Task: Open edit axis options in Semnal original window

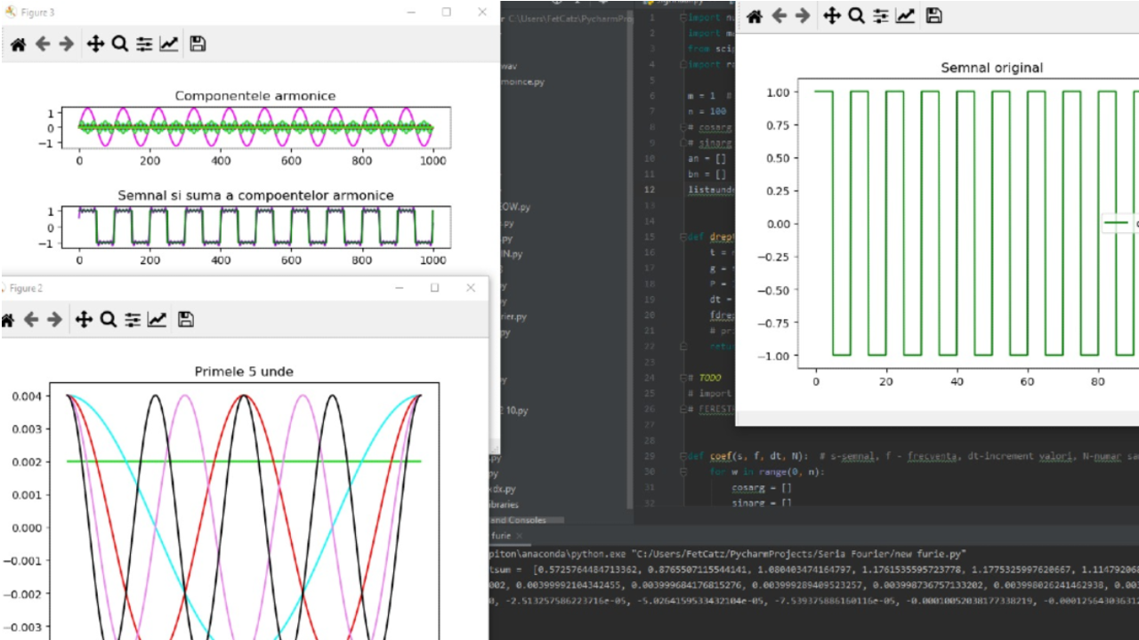Action: pyautogui.click(x=906, y=15)
